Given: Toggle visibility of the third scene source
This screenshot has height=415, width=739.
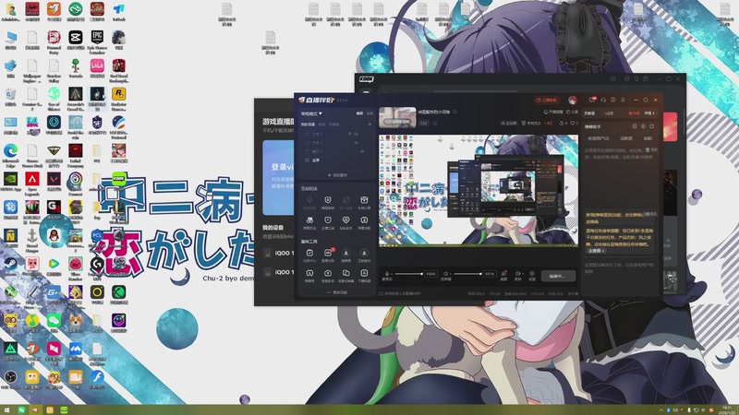Looking at the screenshot, I should [x=362, y=151].
